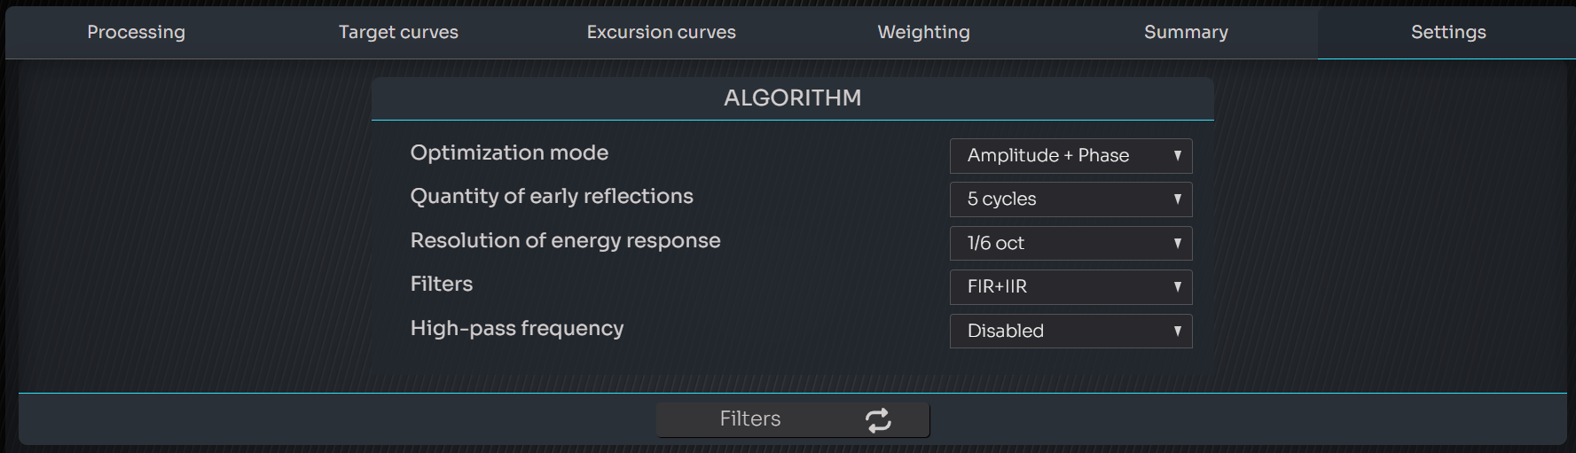Viewport: 1576px width, 453px height.
Task: Click the High-pass frequency label
Action: coord(517,329)
